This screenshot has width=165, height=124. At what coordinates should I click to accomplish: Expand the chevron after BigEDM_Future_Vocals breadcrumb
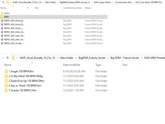[108, 58]
